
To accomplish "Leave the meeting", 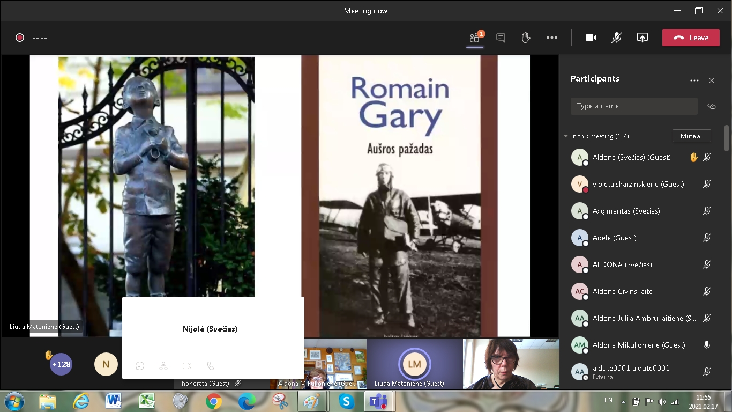I will pyautogui.click(x=690, y=38).
